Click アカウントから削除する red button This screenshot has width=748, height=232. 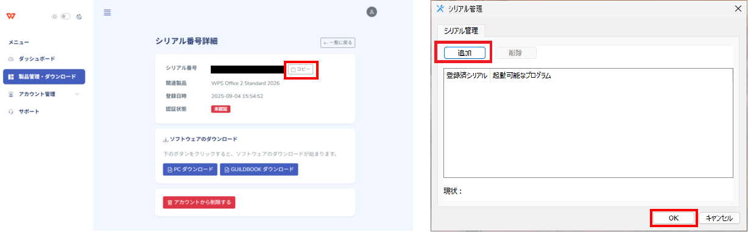pos(199,202)
